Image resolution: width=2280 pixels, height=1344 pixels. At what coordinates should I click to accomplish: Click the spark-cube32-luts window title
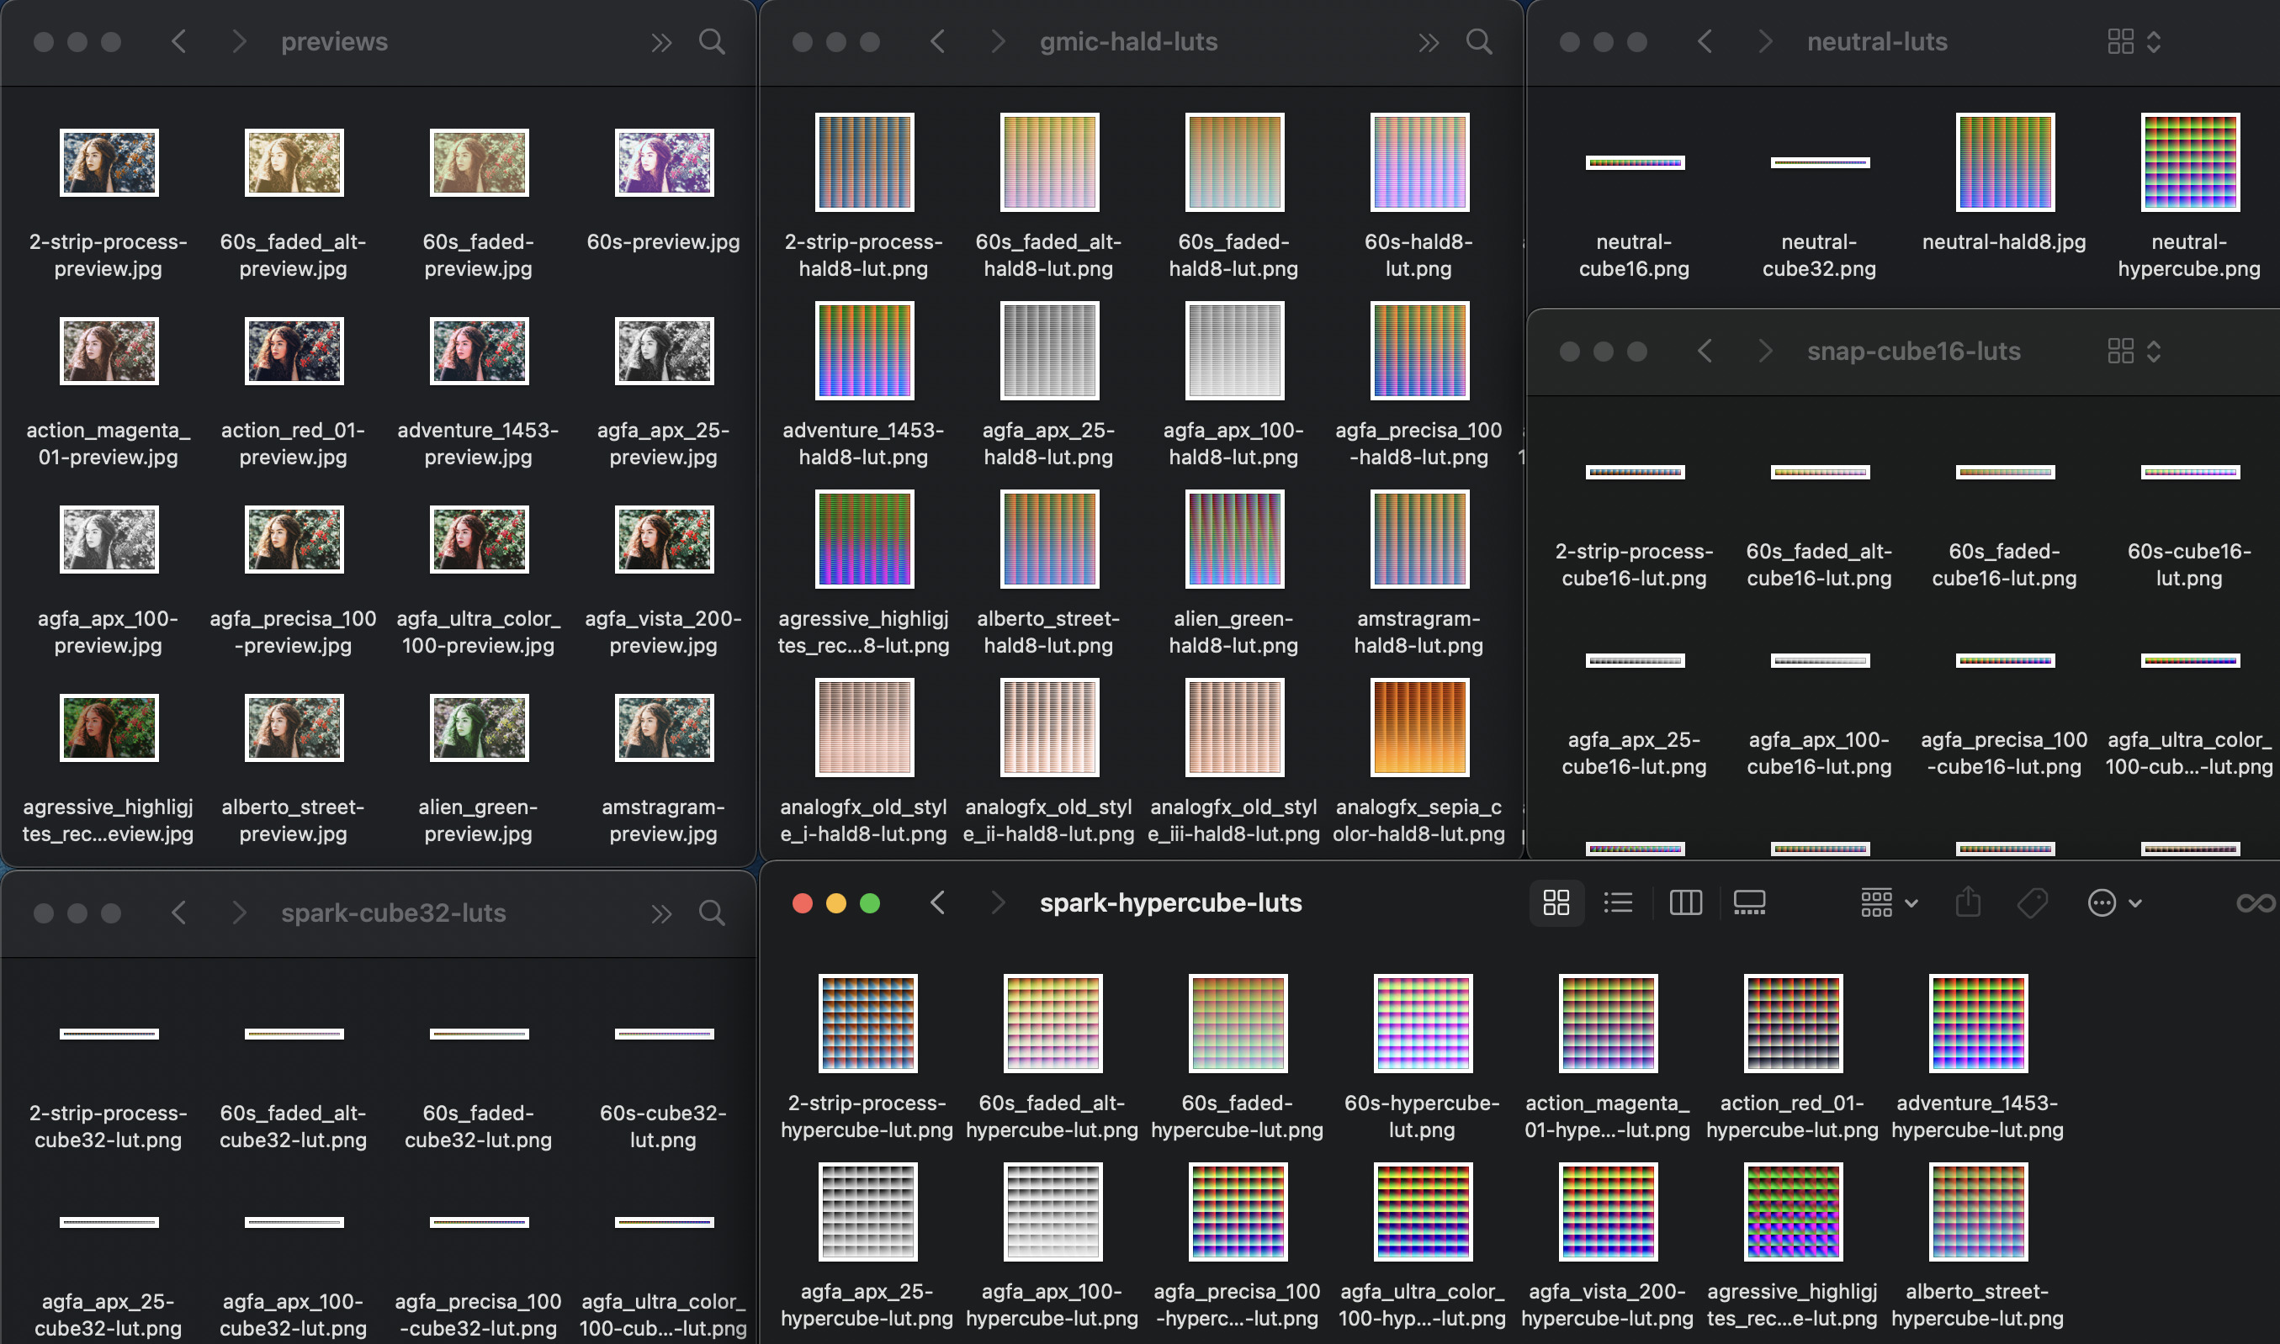tap(393, 913)
